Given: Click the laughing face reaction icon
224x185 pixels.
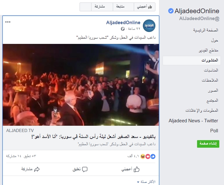Looking at the screenshot, I should pos(143,156).
